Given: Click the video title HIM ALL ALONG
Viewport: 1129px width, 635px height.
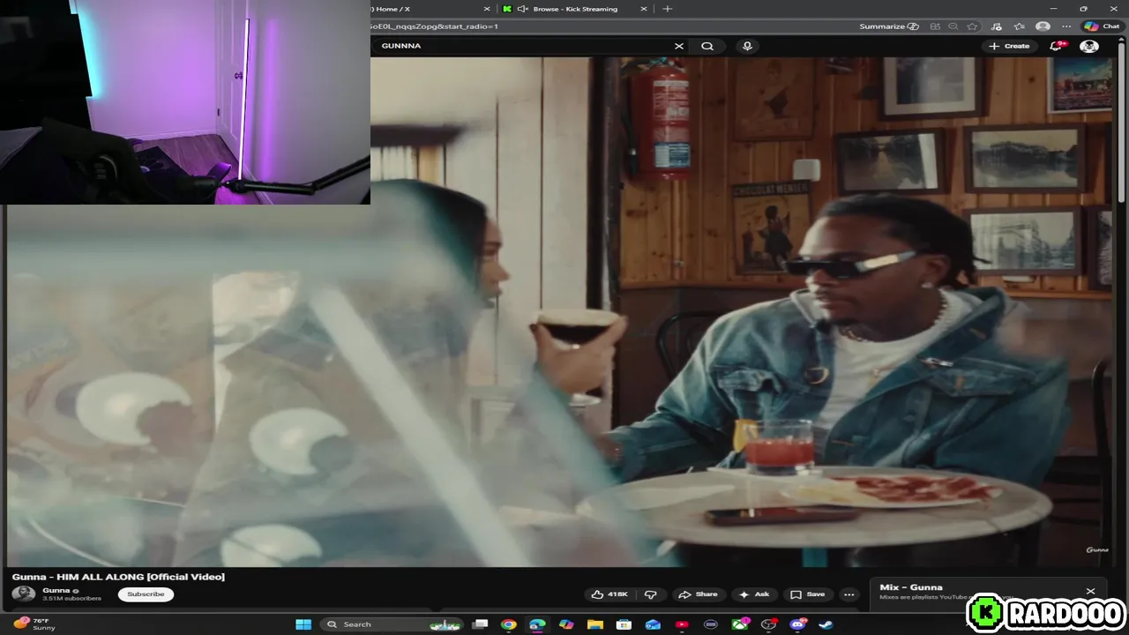Looking at the screenshot, I should (118, 577).
